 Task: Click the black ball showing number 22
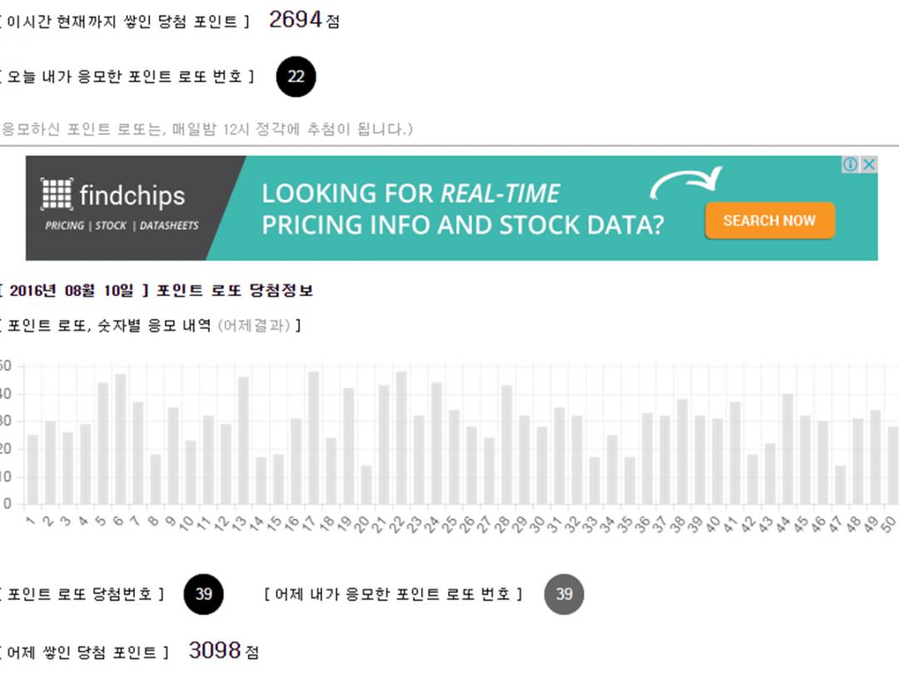pyautogui.click(x=296, y=77)
